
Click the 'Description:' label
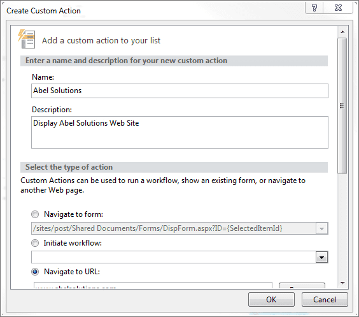point(52,110)
